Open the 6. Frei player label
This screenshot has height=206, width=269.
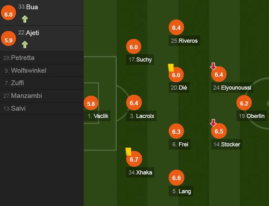coord(180,144)
